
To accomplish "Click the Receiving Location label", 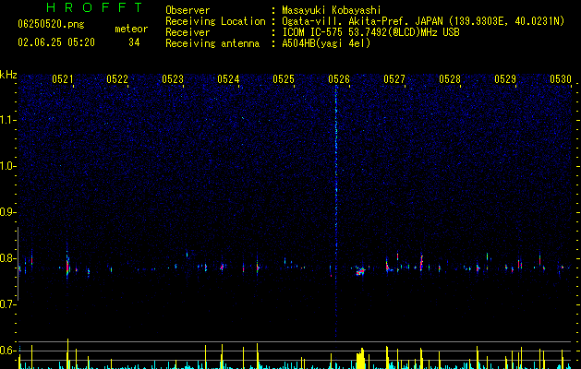I will 215,21.
